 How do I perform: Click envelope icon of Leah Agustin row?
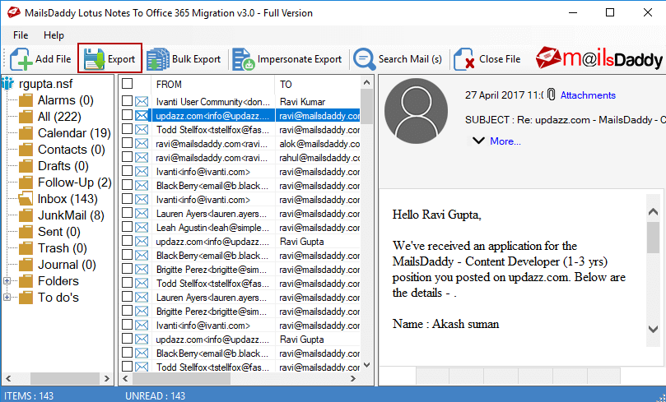142,228
